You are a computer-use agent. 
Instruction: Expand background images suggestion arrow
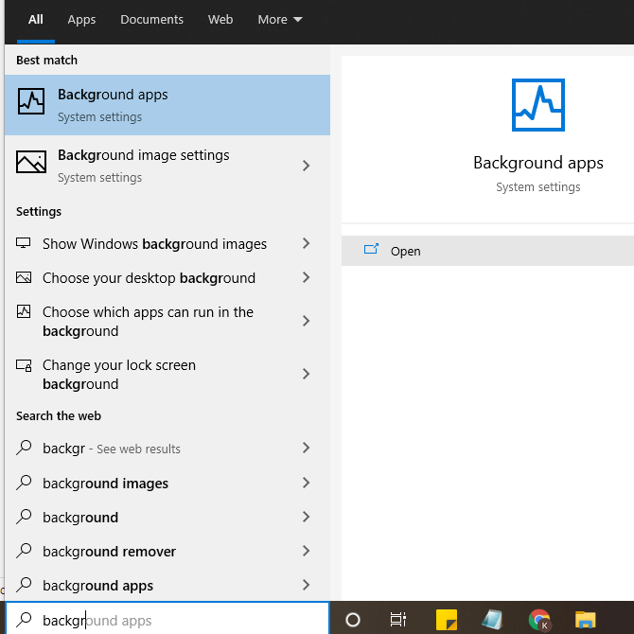(306, 483)
